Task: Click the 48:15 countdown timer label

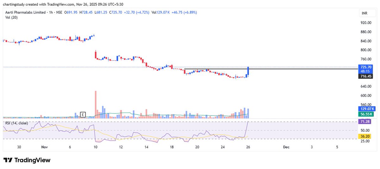Action: pyautogui.click(x=364, y=71)
